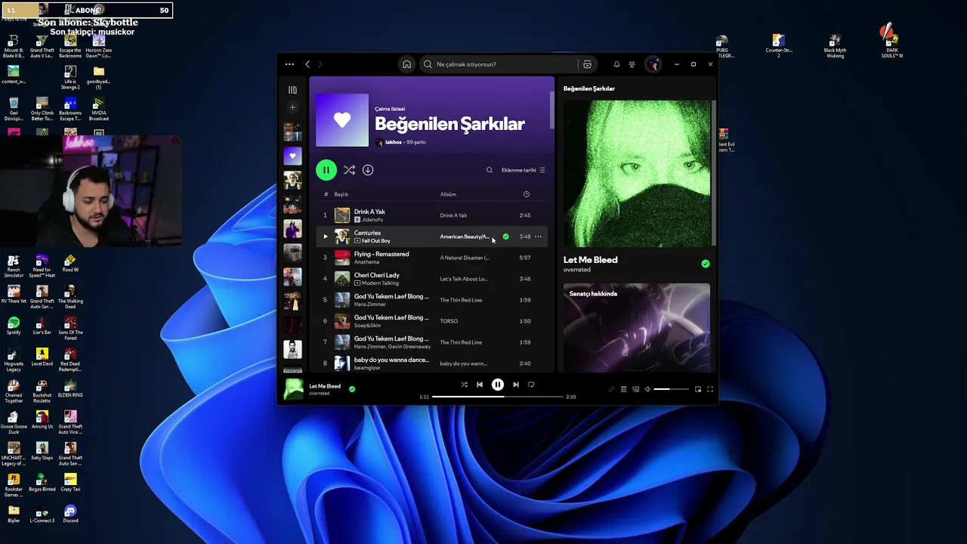Screen dimensions: 967x544
Task: Open the 'Sanatçı hakkında' artist card
Action: click(x=636, y=327)
